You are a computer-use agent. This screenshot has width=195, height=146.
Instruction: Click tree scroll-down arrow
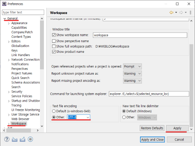coord(42,126)
